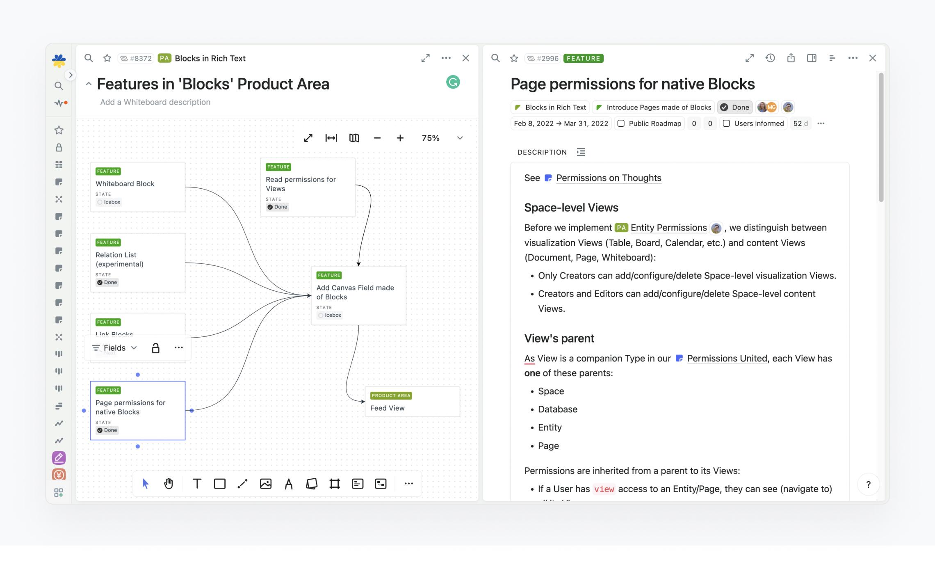935x562 pixels.
Task: Follow the Permissions on Thoughts link
Action: point(608,178)
